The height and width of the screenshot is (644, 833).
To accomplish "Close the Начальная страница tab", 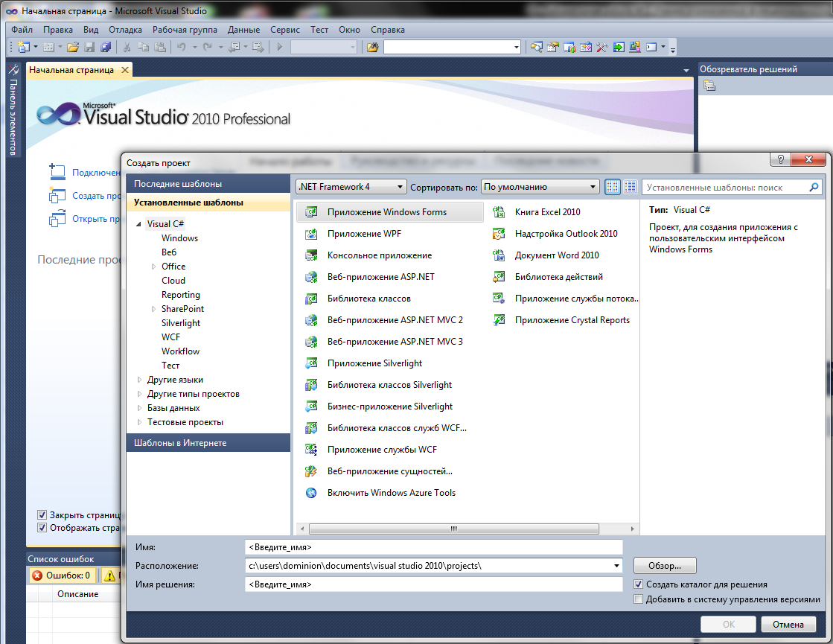I will point(125,69).
